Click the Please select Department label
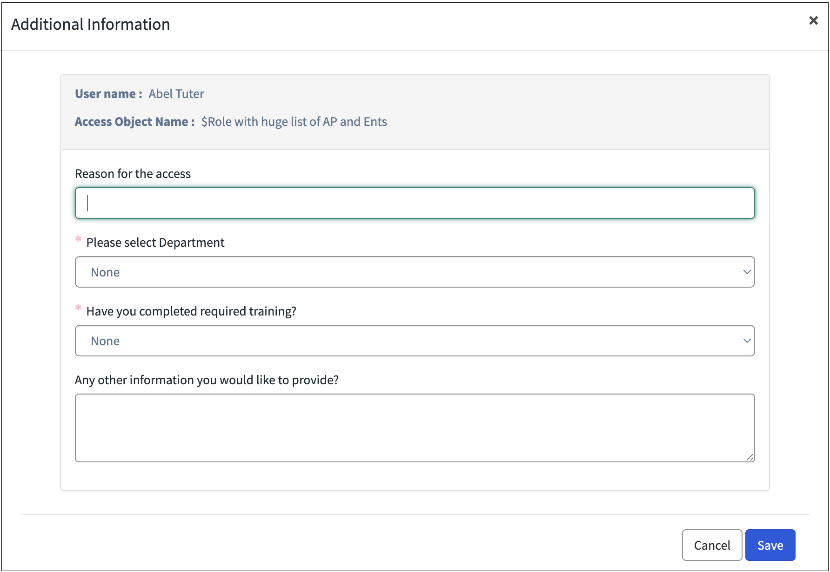Image resolution: width=830 pixels, height=572 pixels. click(155, 243)
